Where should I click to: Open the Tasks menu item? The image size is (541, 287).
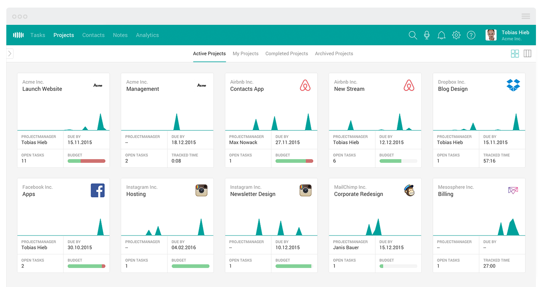38,35
